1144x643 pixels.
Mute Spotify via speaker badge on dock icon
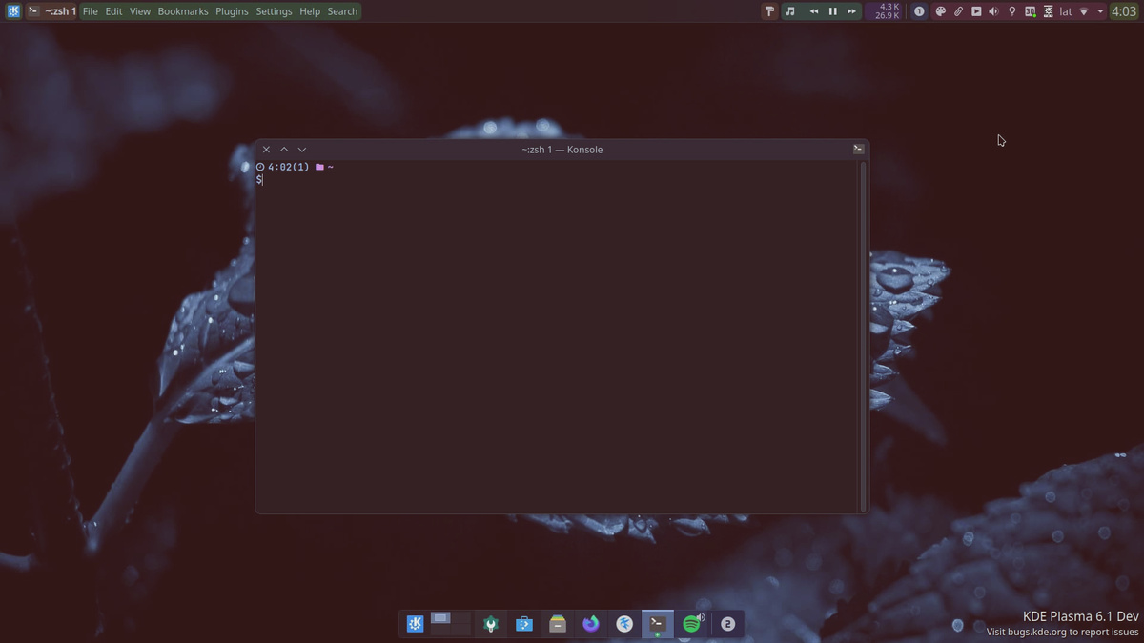pyautogui.click(x=701, y=617)
